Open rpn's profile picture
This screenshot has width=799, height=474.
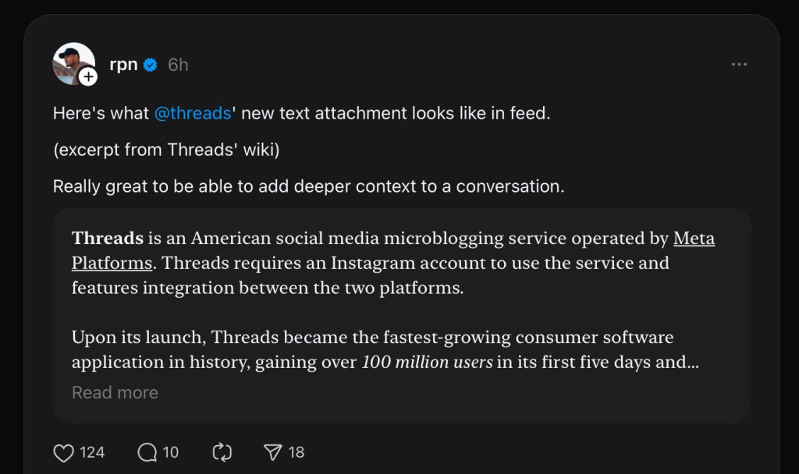pyautogui.click(x=72, y=62)
